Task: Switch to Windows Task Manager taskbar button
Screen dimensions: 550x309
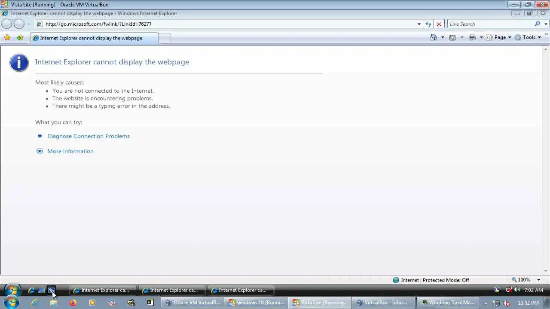Action: tap(448, 303)
